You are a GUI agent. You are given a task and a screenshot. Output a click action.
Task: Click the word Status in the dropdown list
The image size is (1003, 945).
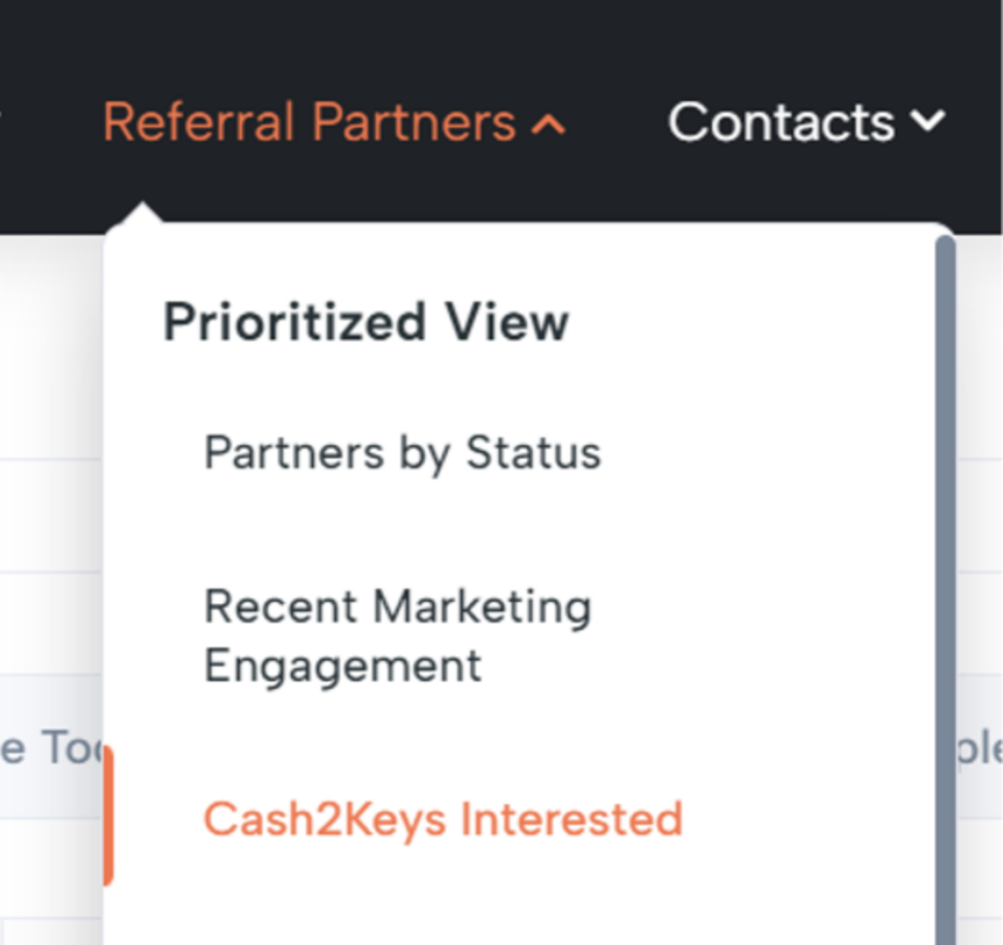(x=533, y=453)
